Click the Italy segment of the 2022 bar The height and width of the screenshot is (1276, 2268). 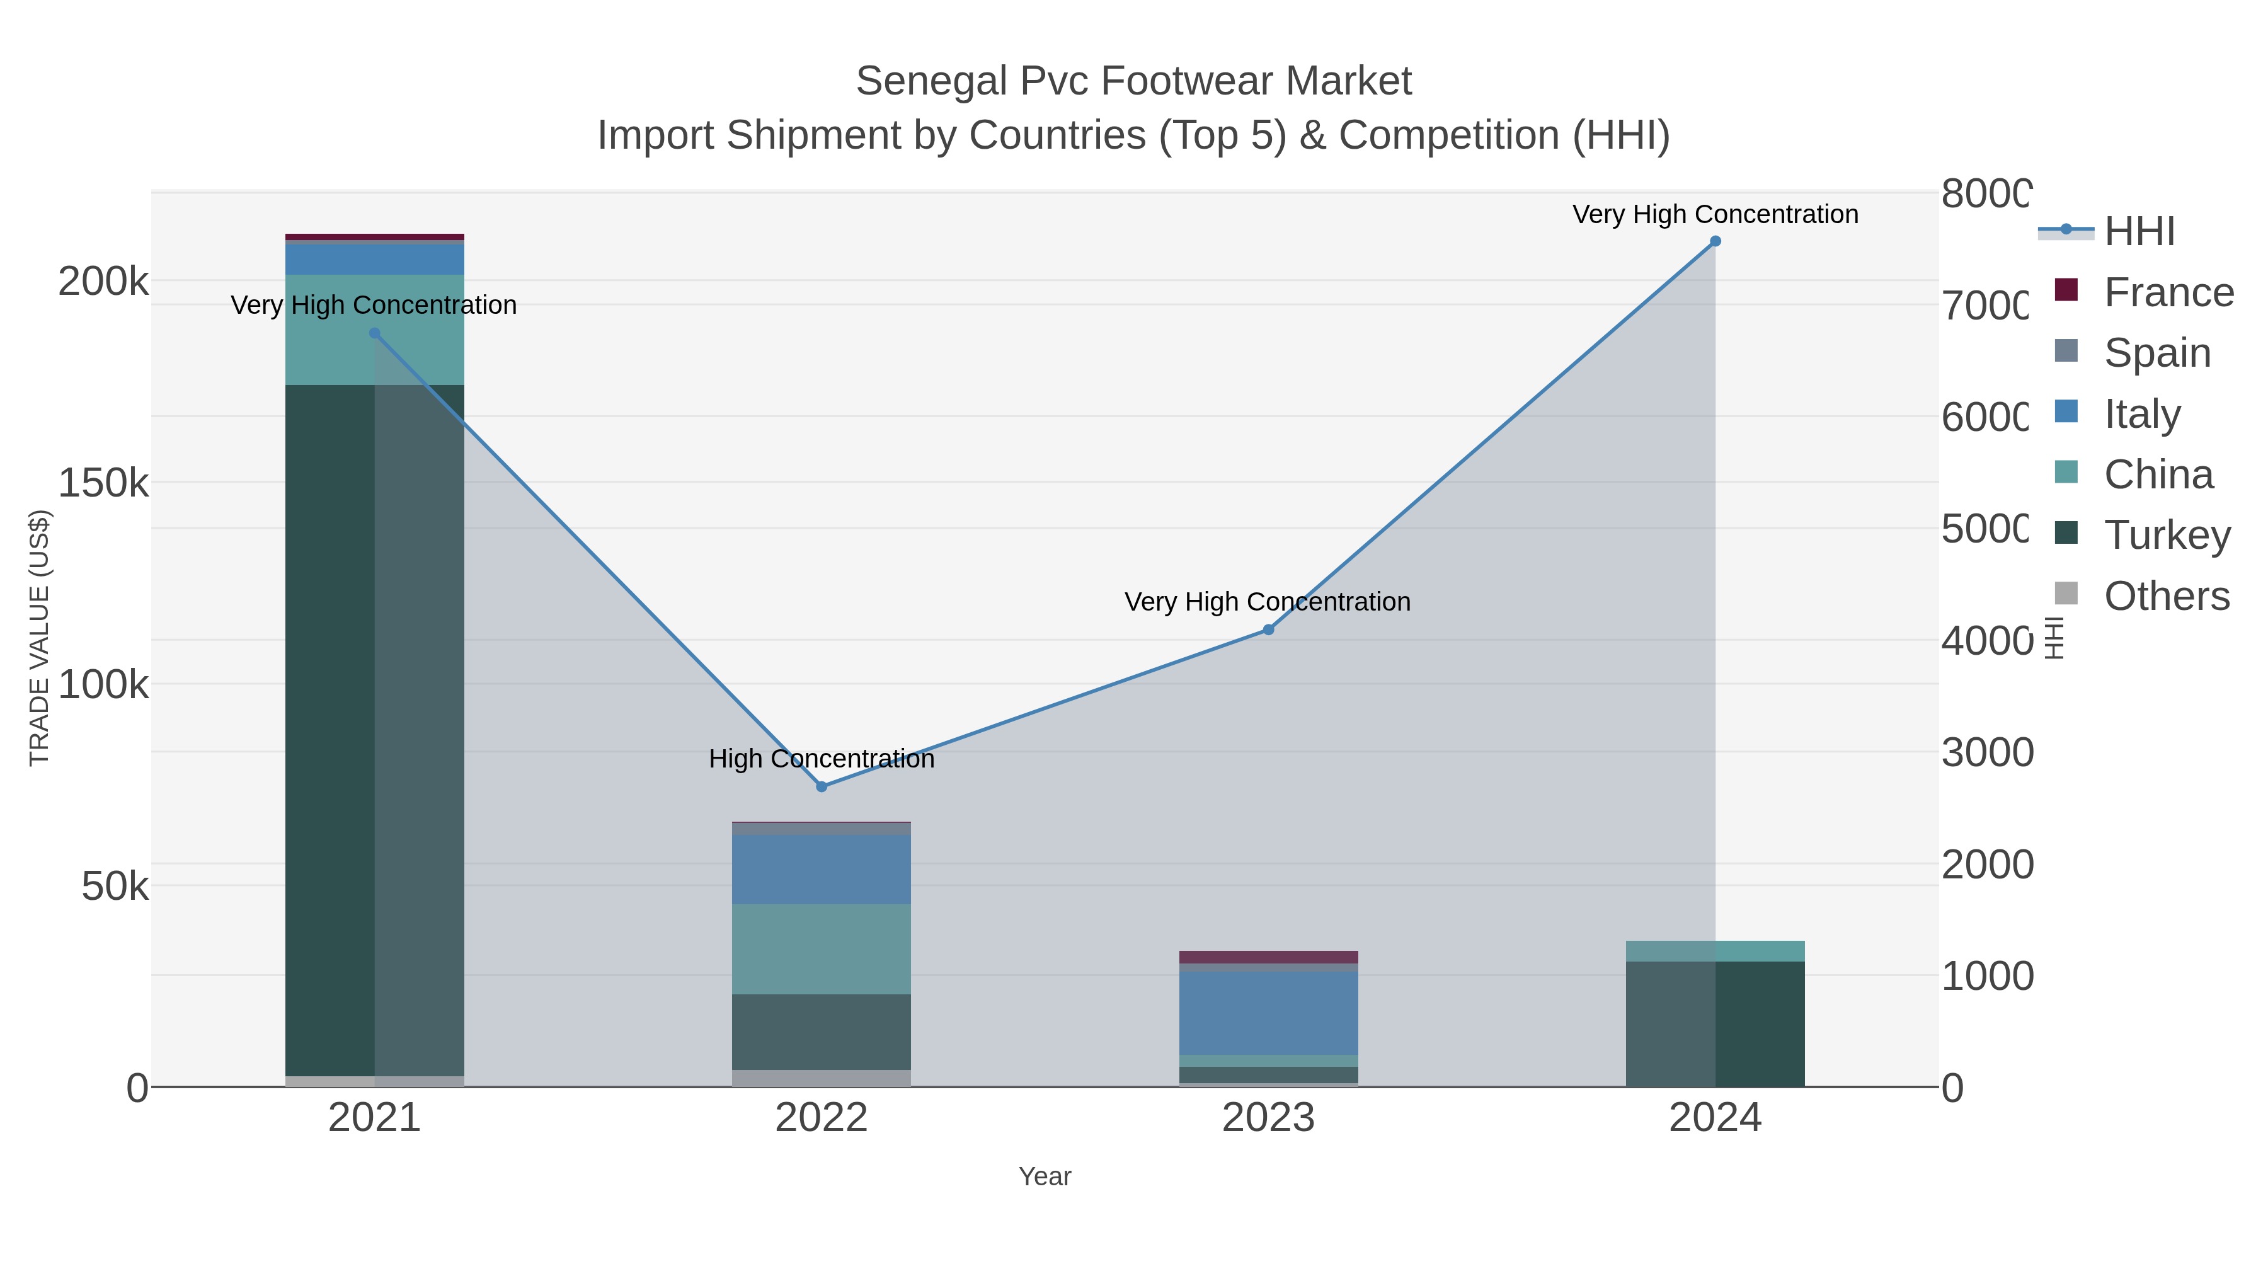822,870
